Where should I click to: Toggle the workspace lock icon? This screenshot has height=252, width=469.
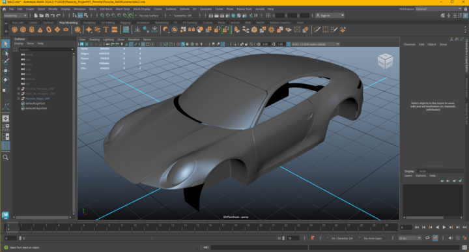click(x=466, y=9)
